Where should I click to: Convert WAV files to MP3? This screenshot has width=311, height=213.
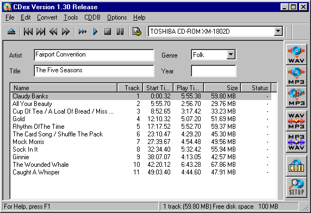click(x=296, y=121)
